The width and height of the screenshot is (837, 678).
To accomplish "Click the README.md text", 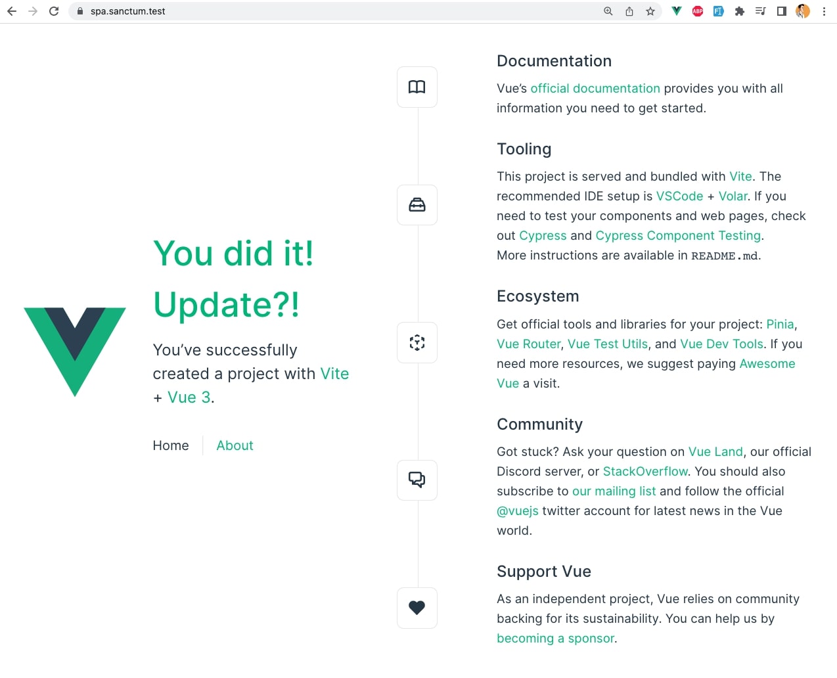I will [x=725, y=256].
